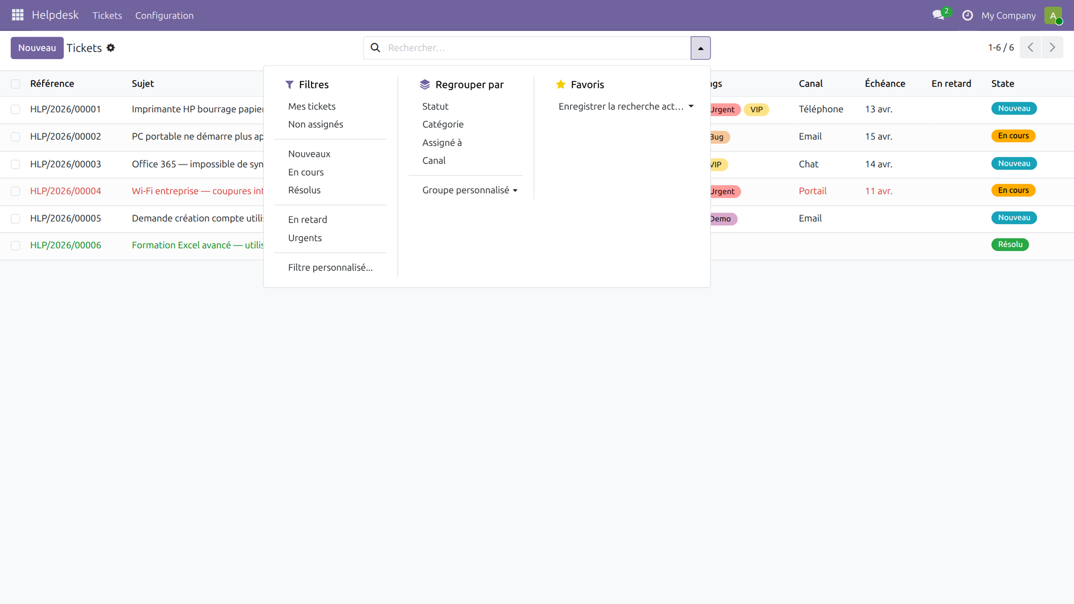Open the apps grid menu
Image resolution: width=1074 pixels, height=604 pixels.
coord(17,15)
